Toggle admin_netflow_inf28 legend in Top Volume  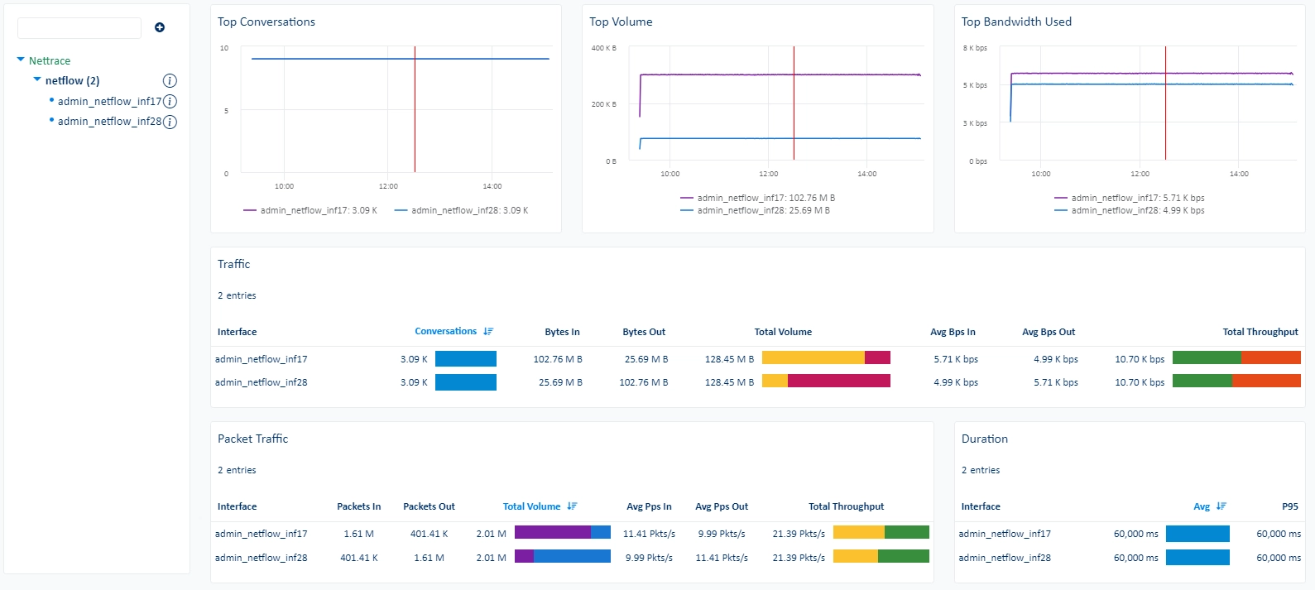pos(755,210)
